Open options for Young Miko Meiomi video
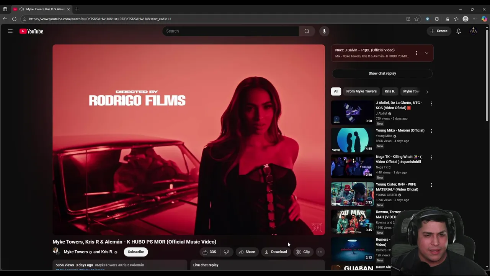The image size is (490, 276). point(431,131)
